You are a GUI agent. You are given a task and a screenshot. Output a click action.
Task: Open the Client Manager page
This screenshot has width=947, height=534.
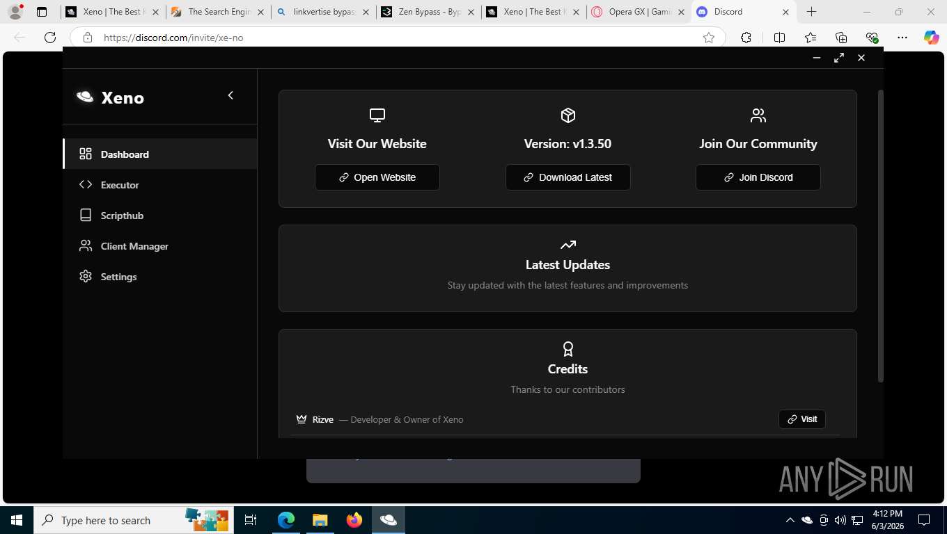click(x=160, y=245)
